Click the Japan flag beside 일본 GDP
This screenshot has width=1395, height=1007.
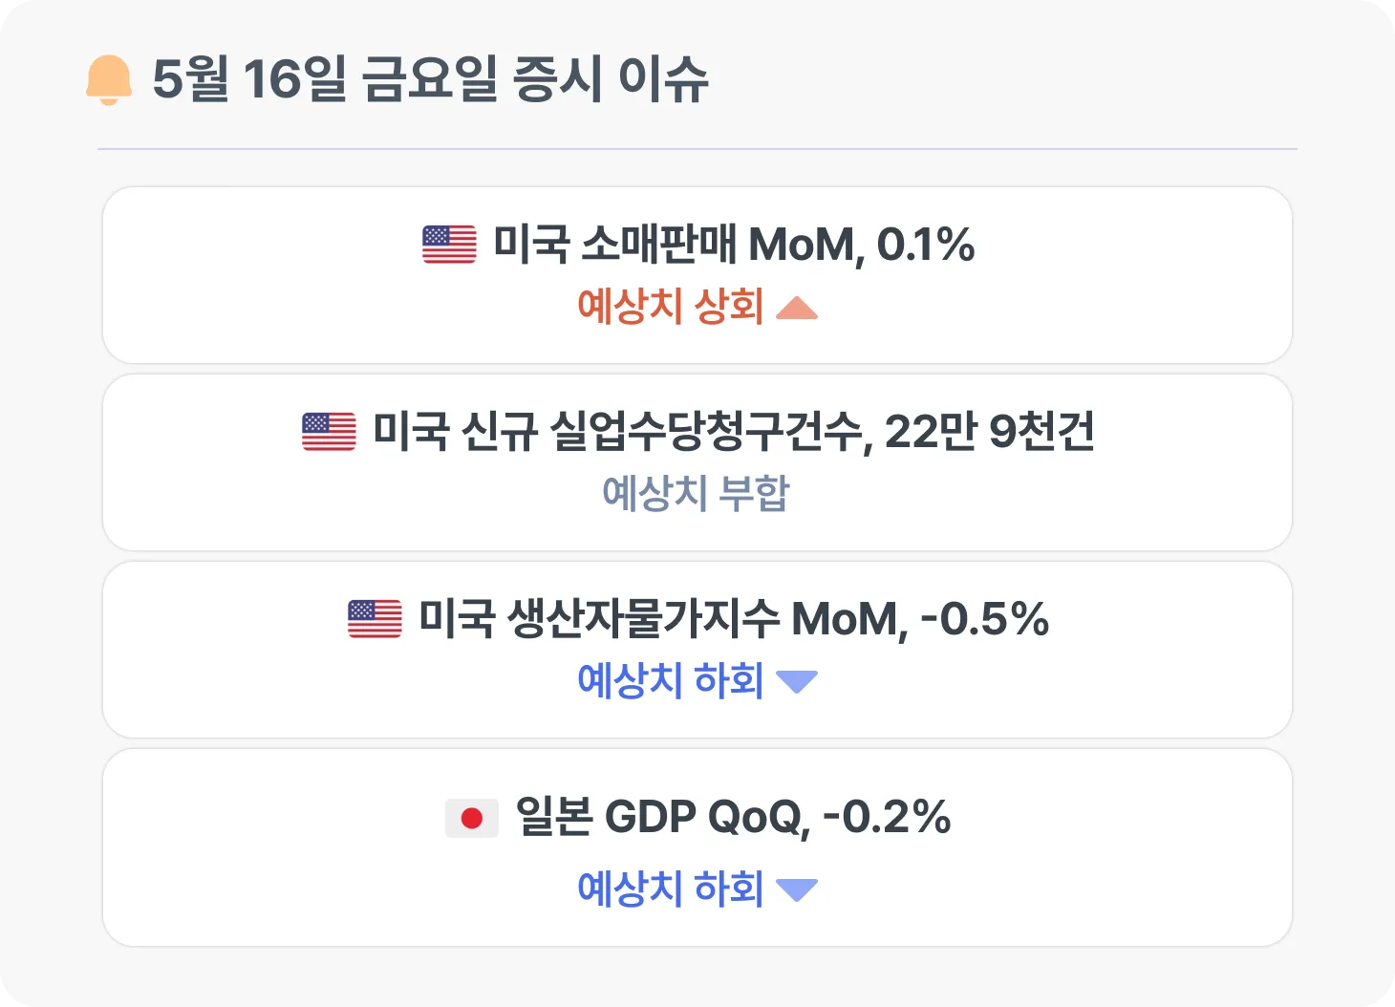(472, 818)
